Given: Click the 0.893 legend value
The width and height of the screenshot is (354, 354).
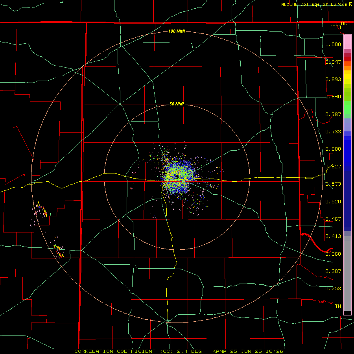Looking at the screenshot, I should (333, 79).
